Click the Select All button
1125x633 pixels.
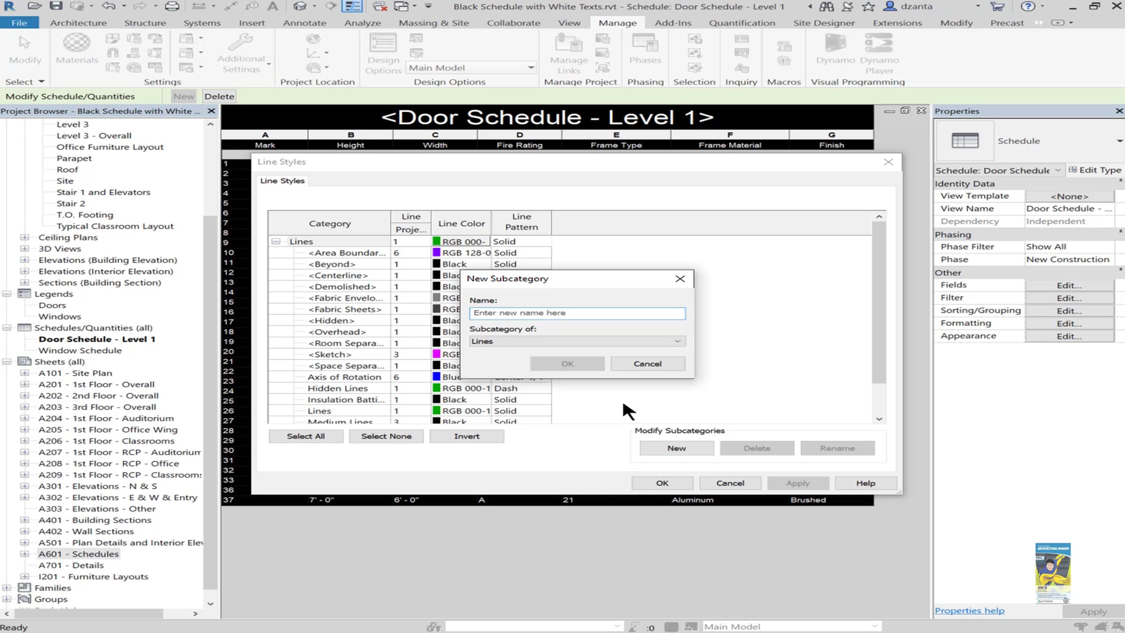306,436
